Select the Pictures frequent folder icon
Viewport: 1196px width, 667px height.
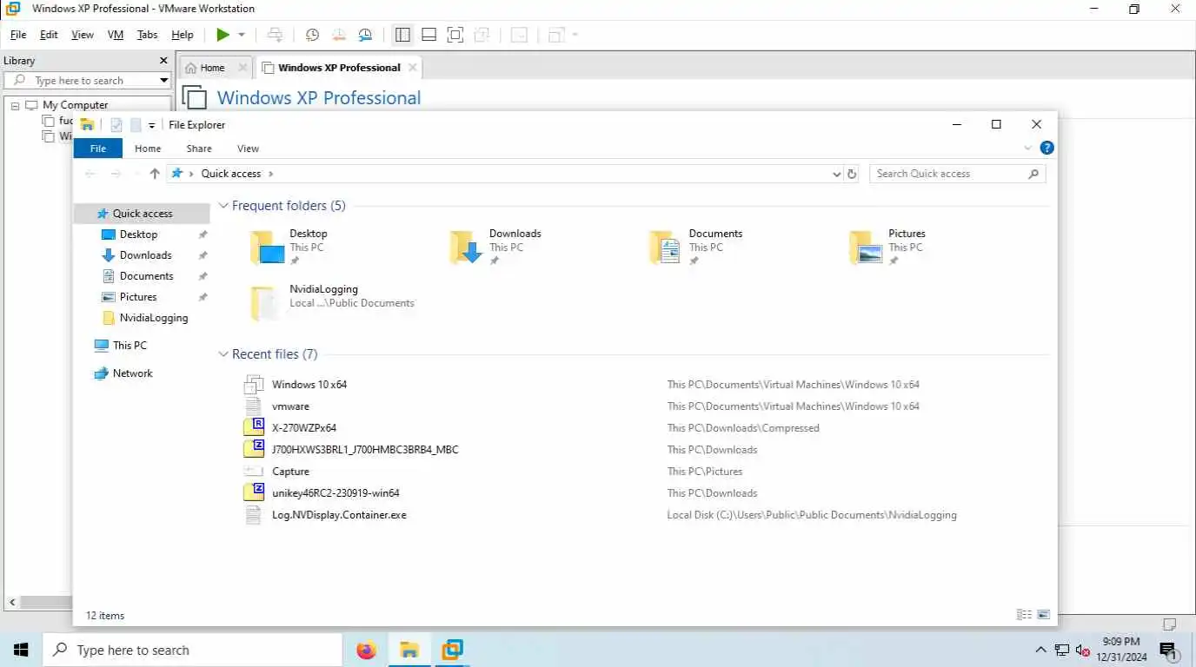(x=867, y=248)
